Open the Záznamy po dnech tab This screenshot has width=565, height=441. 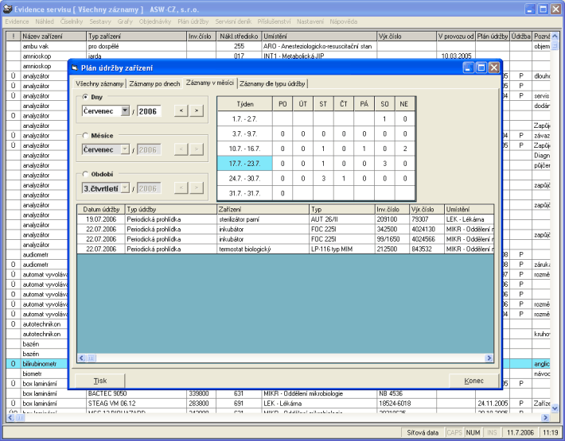pos(154,83)
